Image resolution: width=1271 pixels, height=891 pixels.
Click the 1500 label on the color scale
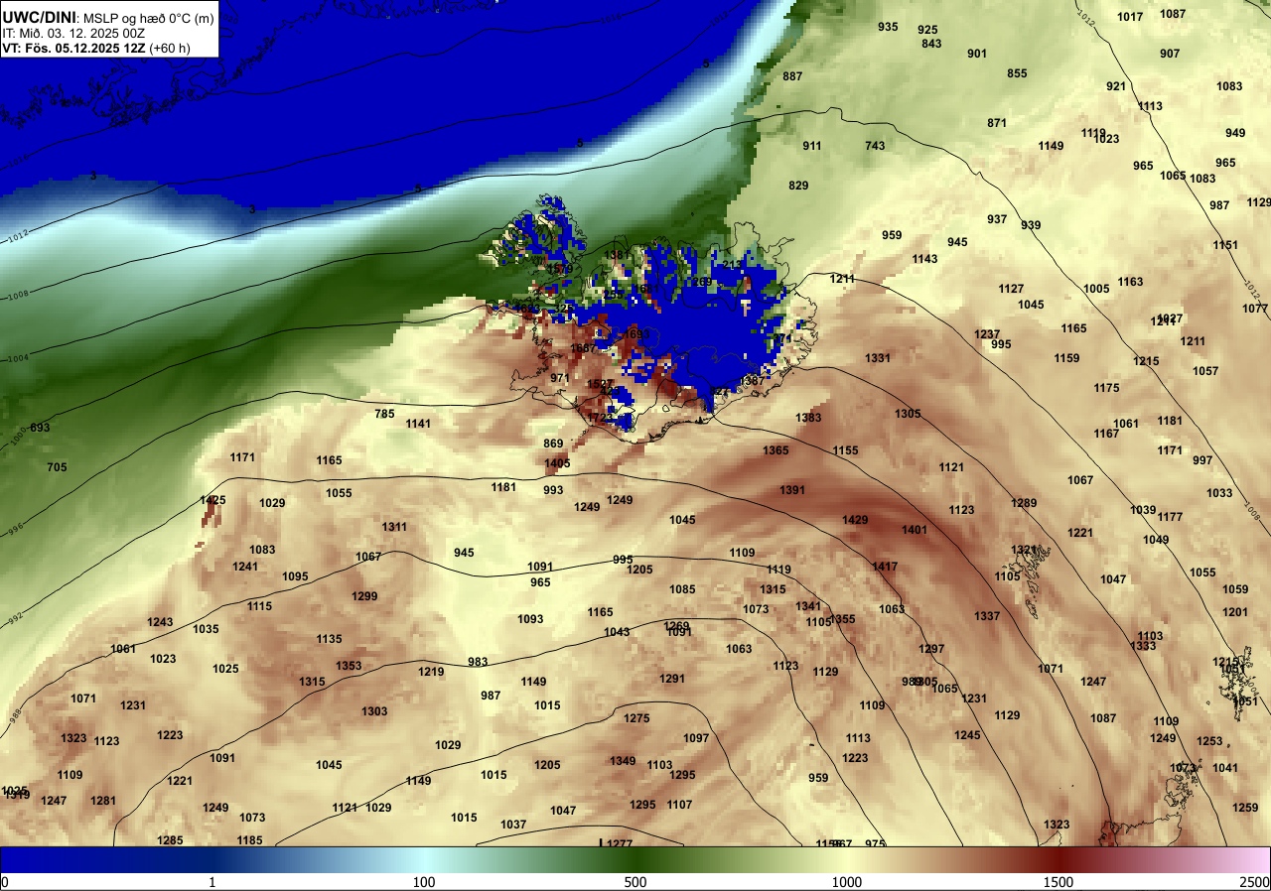(1058, 882)
